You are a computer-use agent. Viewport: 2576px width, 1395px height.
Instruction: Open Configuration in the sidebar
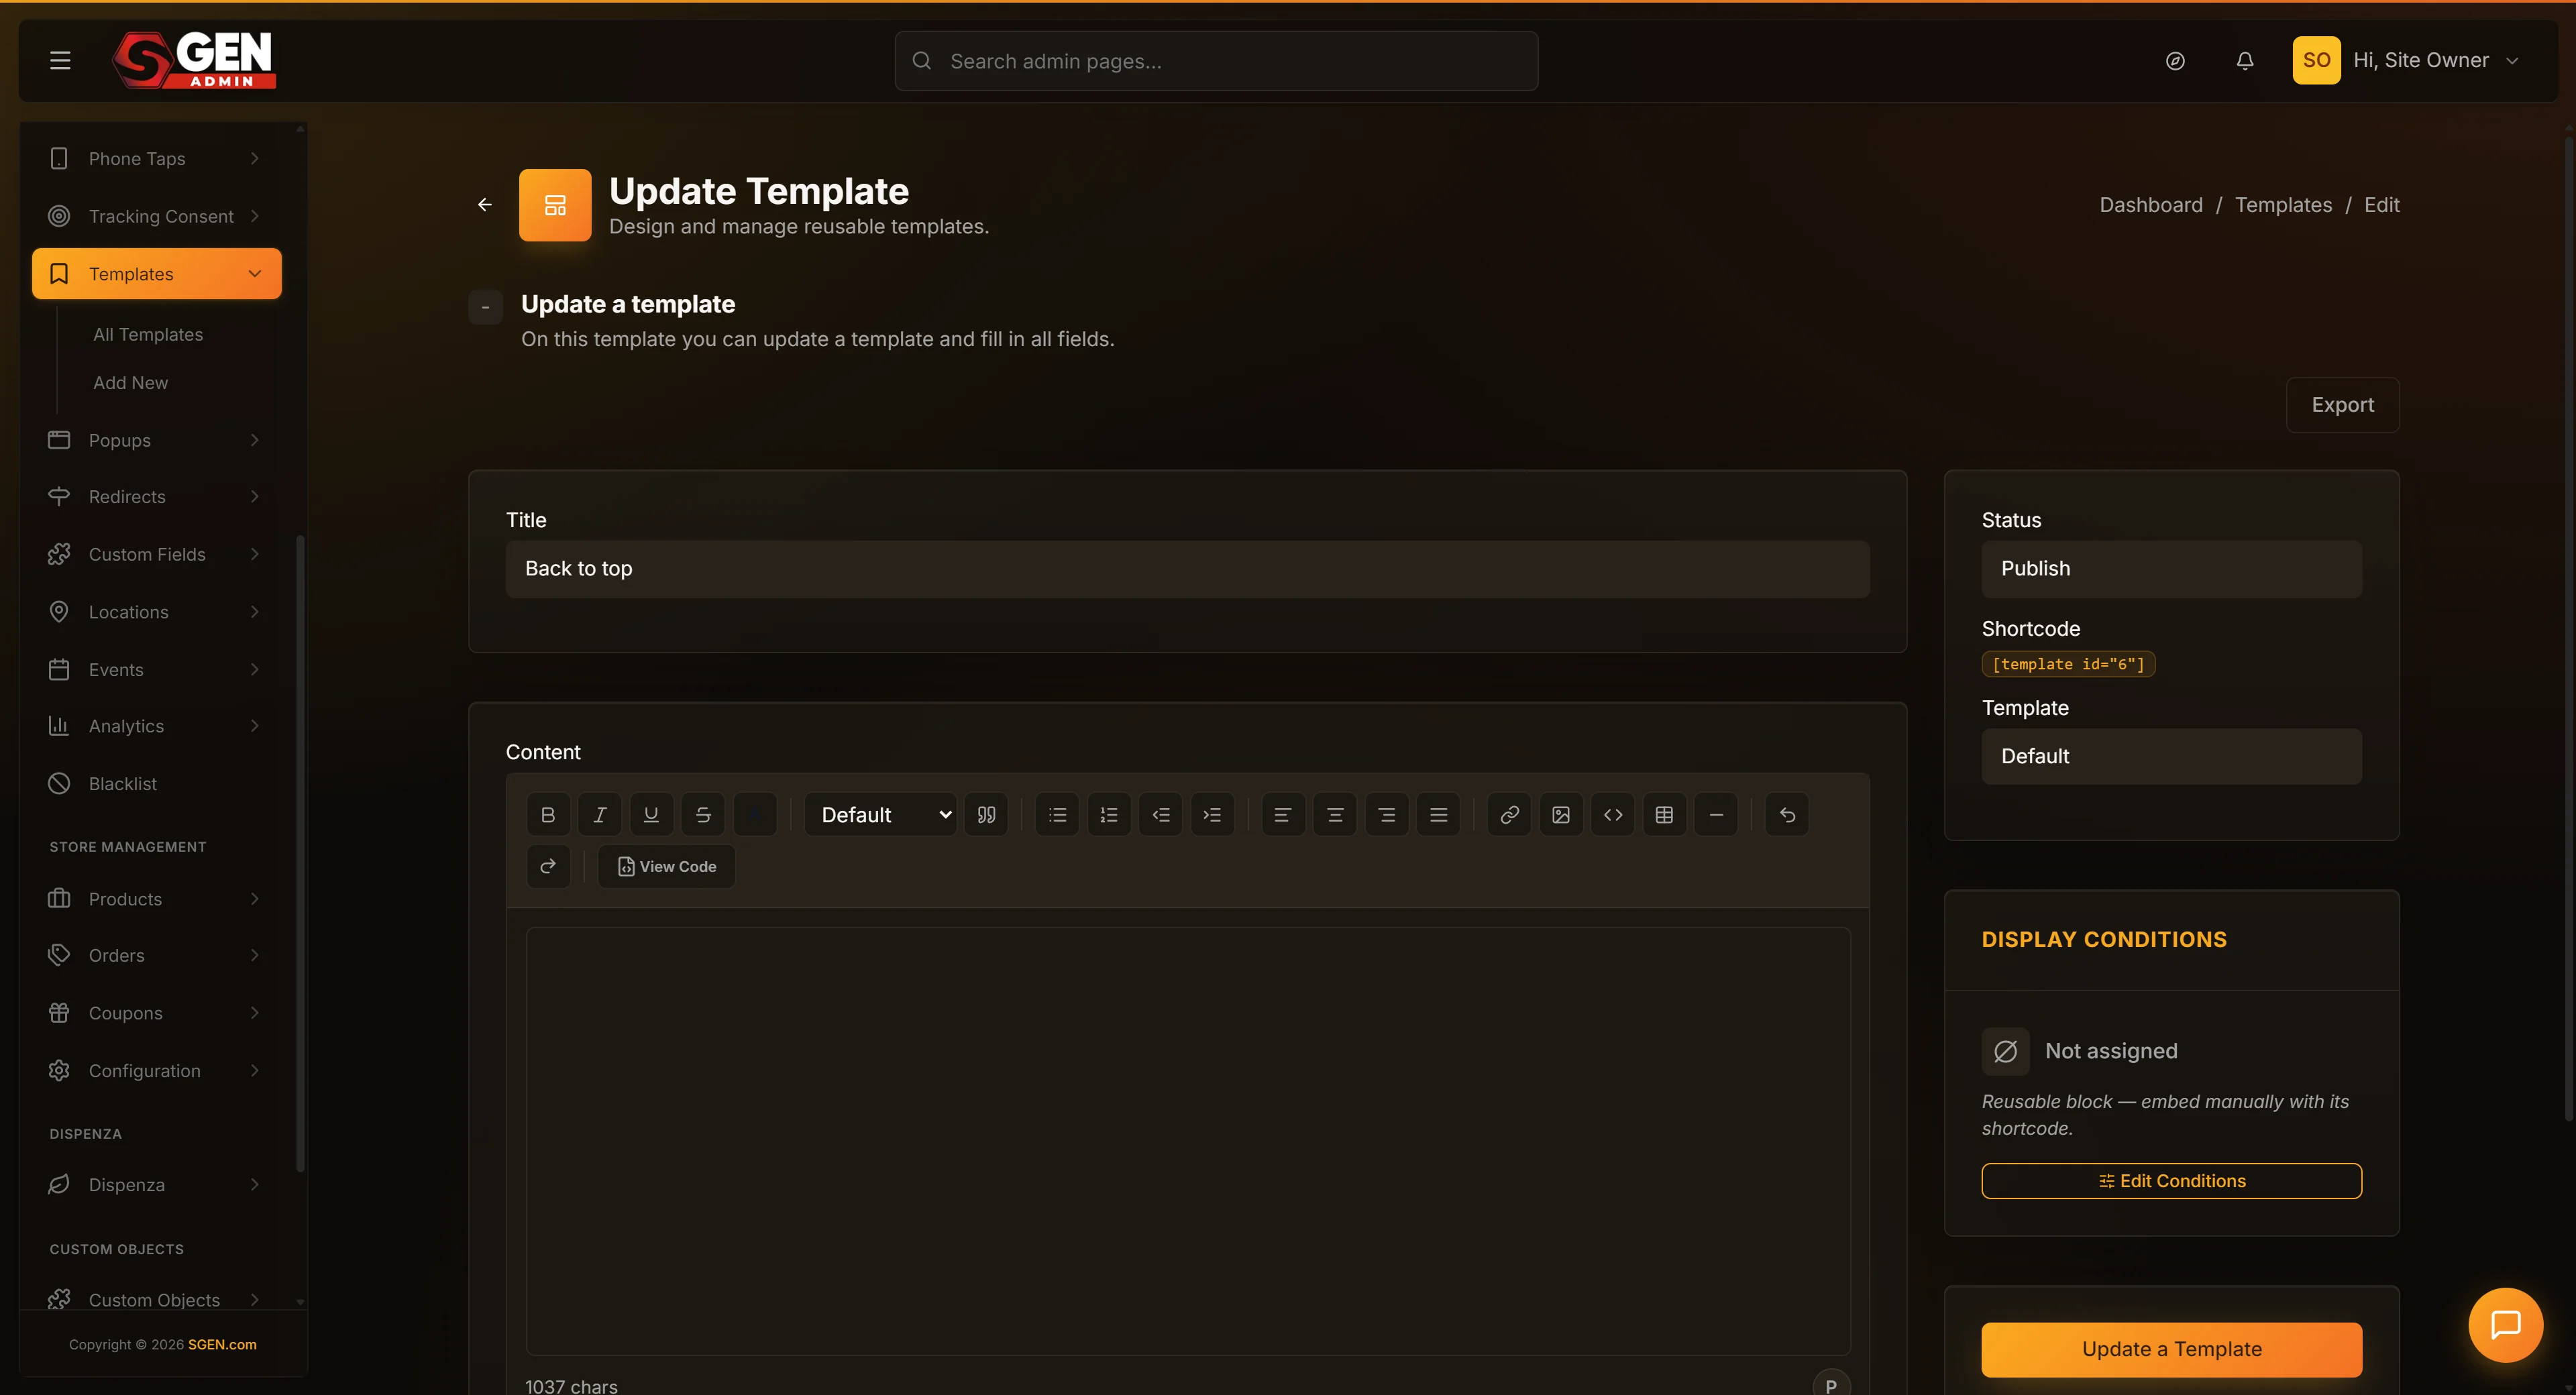click(x=156, y=1071)
